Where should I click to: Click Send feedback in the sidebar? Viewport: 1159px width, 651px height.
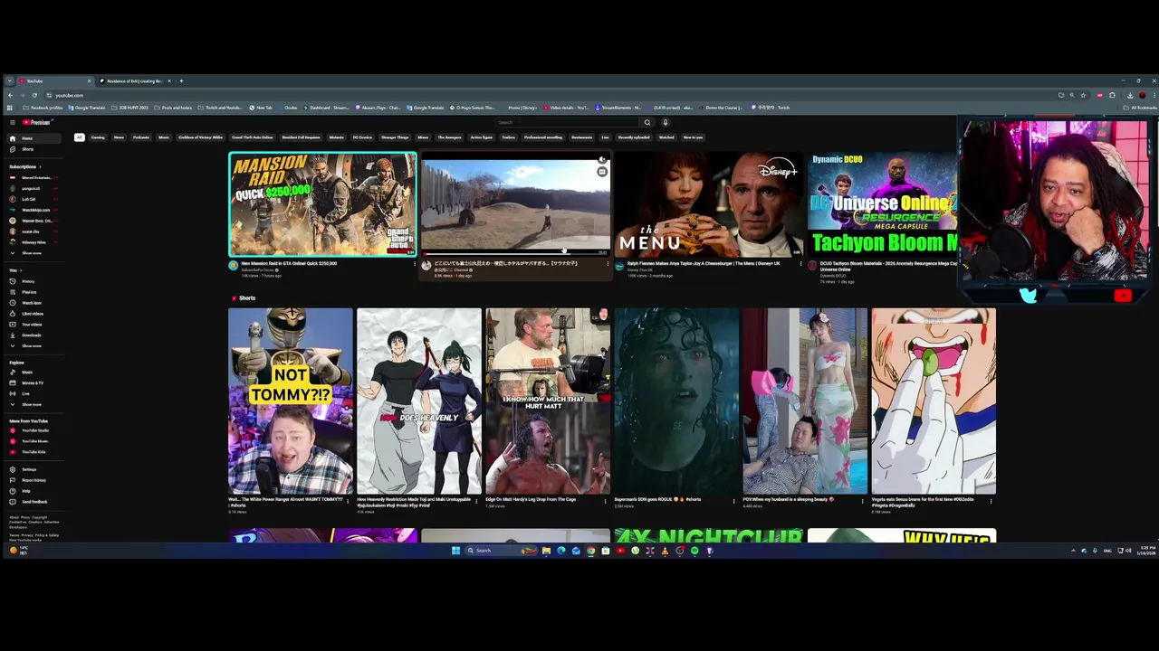[33, 502]
